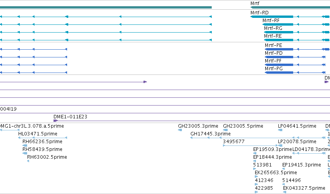This screenshot has width=330, height=194.
Task: Select the Mrtf-RE transcript label
Action: (273, 36)
